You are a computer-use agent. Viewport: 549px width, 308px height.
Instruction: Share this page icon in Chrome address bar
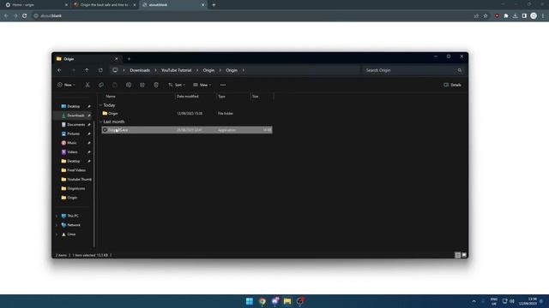click(x=476, y=15)
